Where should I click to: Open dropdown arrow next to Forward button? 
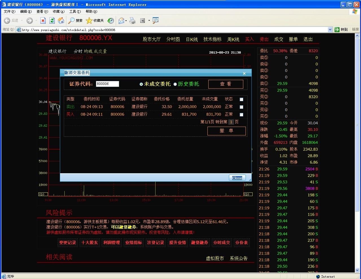(36, 21)
